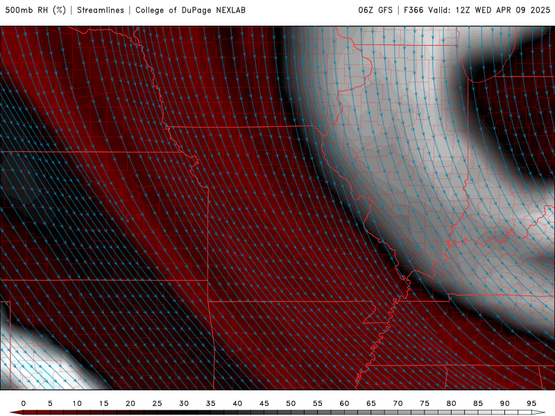Click the "90" colorbar scale label
The width and height of the screenshot is (555, 416).
coord(505,404)
